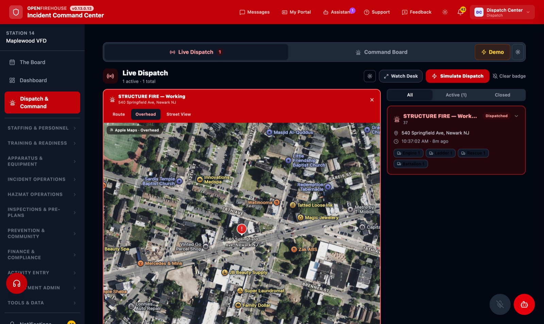This screenshot has width=544, height=324.
Task: Filter to Active (1) incidents
Action: (456, 95)
